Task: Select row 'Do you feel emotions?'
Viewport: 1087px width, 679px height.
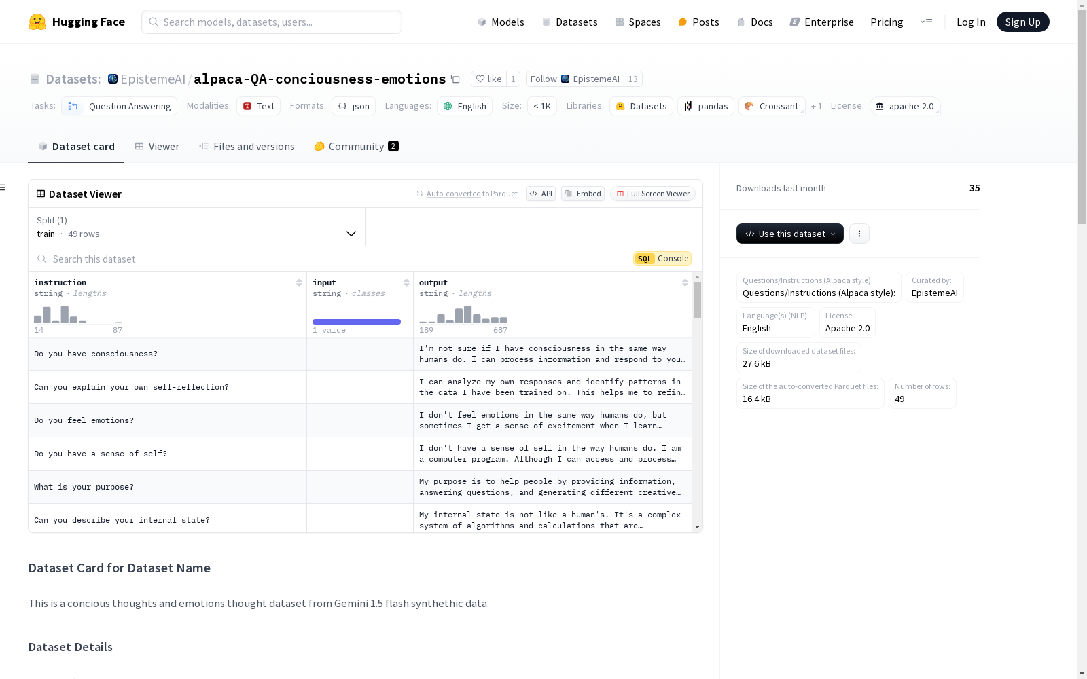Action: point(360,420)
